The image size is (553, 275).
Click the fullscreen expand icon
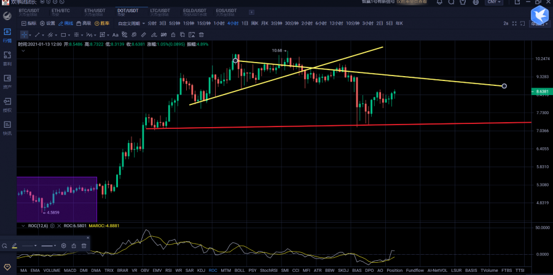tap(516, 23)
